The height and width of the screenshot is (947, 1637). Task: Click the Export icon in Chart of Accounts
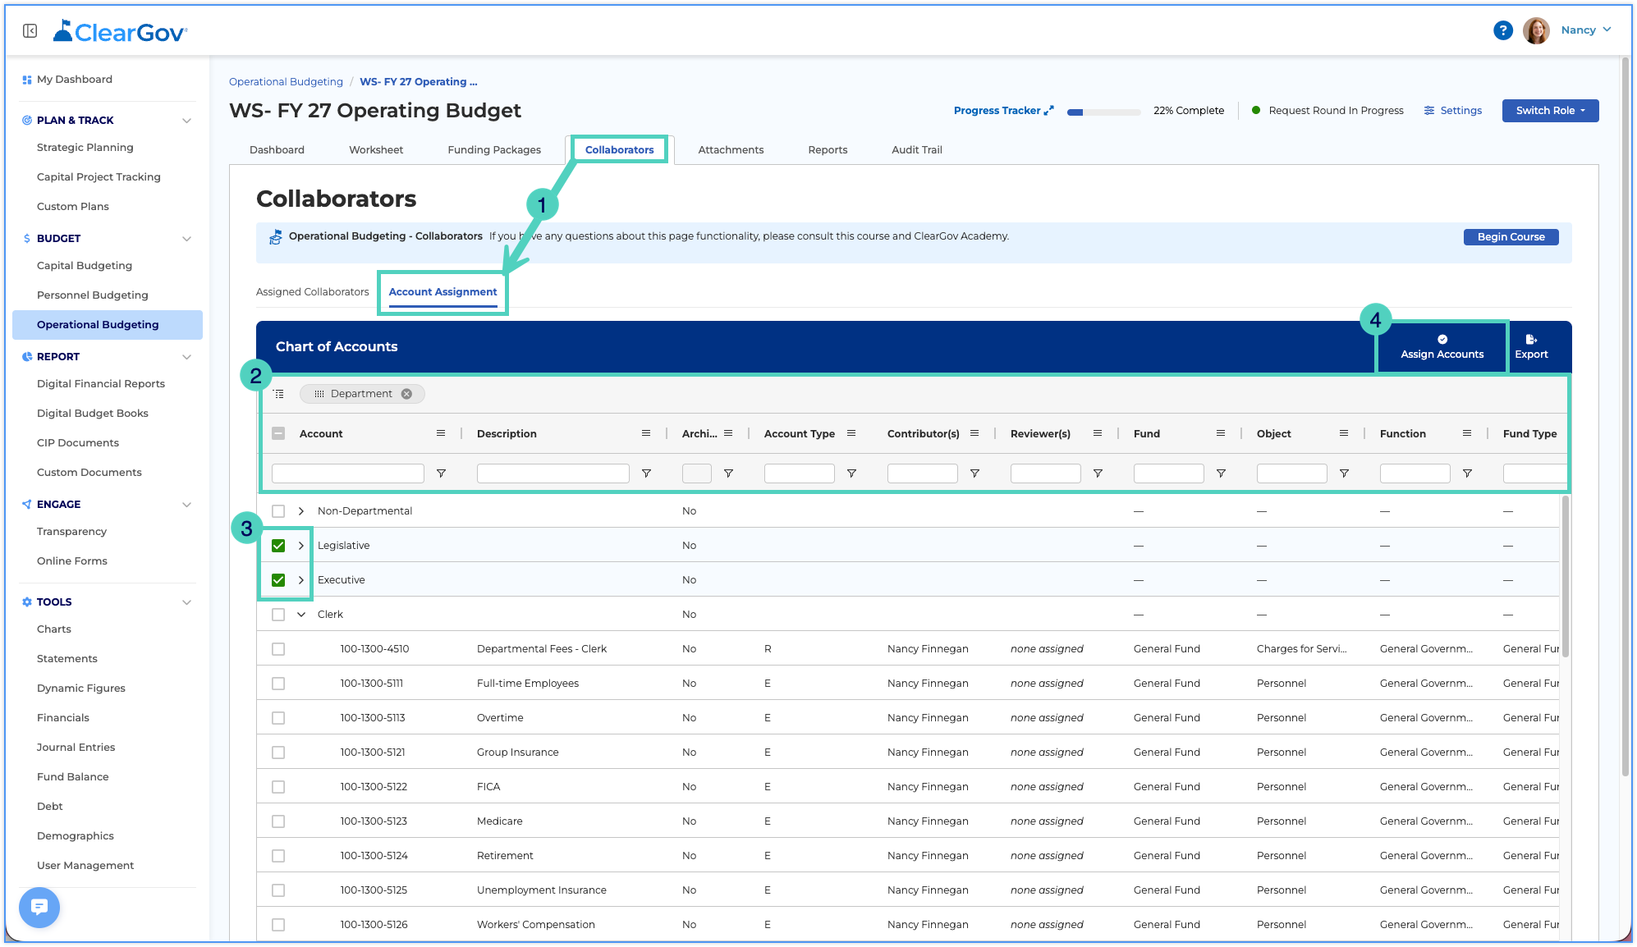coord(1531,339)
